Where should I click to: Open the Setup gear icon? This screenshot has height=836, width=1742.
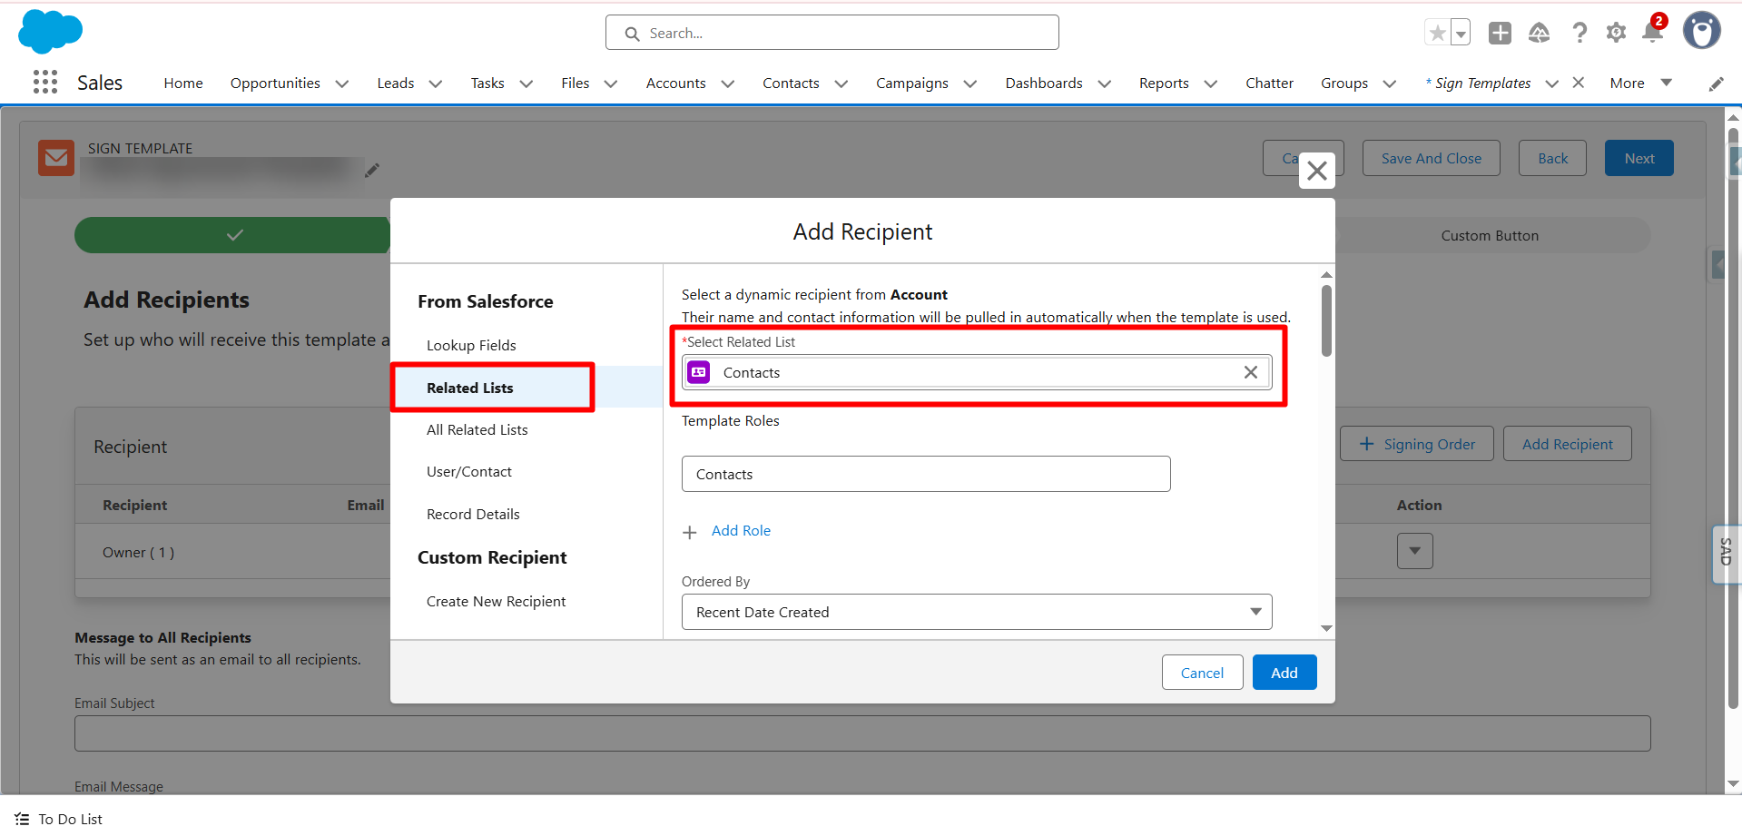(1616, 34)
